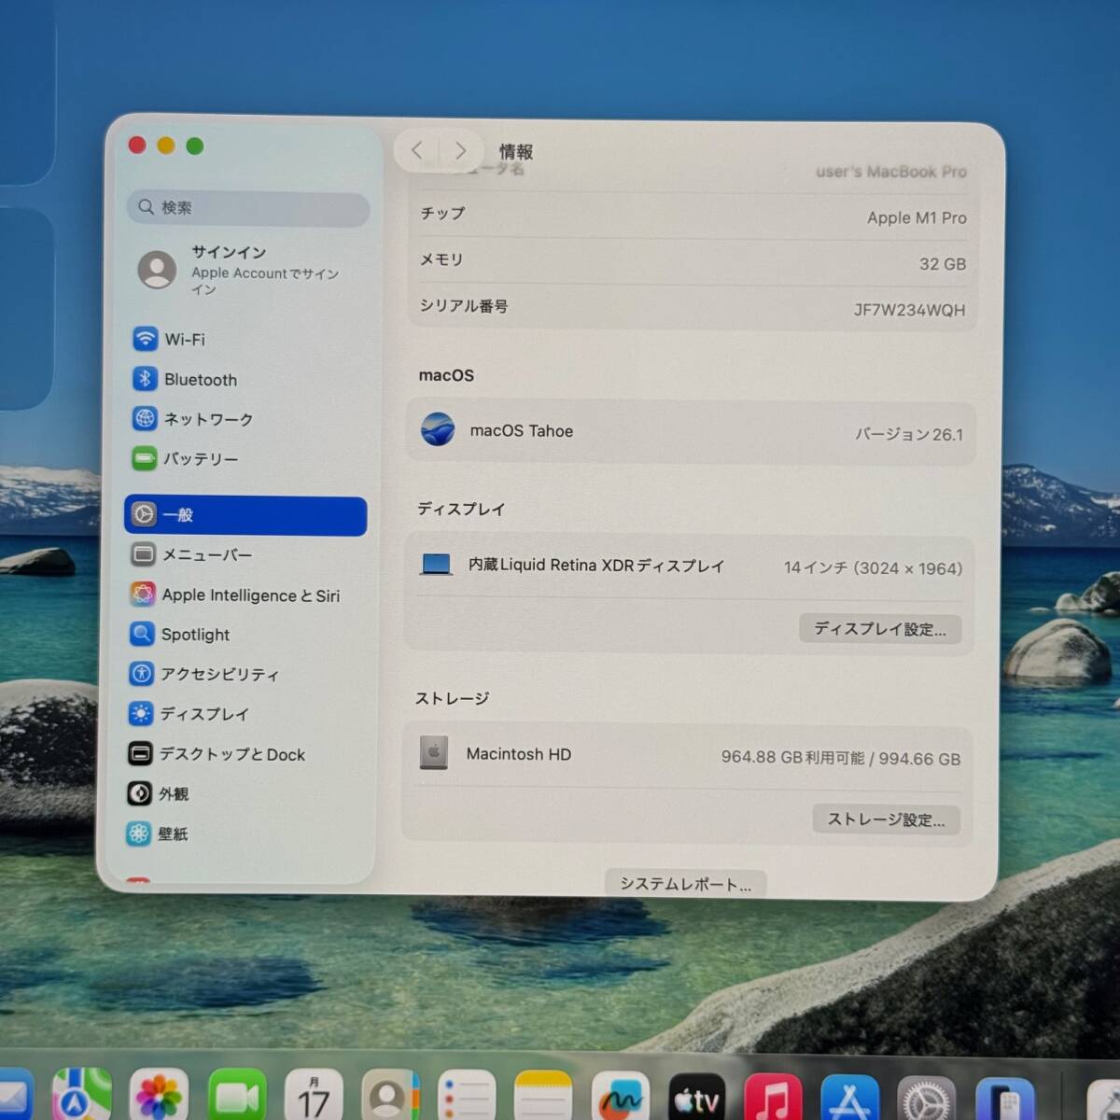Navigate forward with the right arrow
The height and width of the screenshot is (1120, 1120).
click(461, 150)
